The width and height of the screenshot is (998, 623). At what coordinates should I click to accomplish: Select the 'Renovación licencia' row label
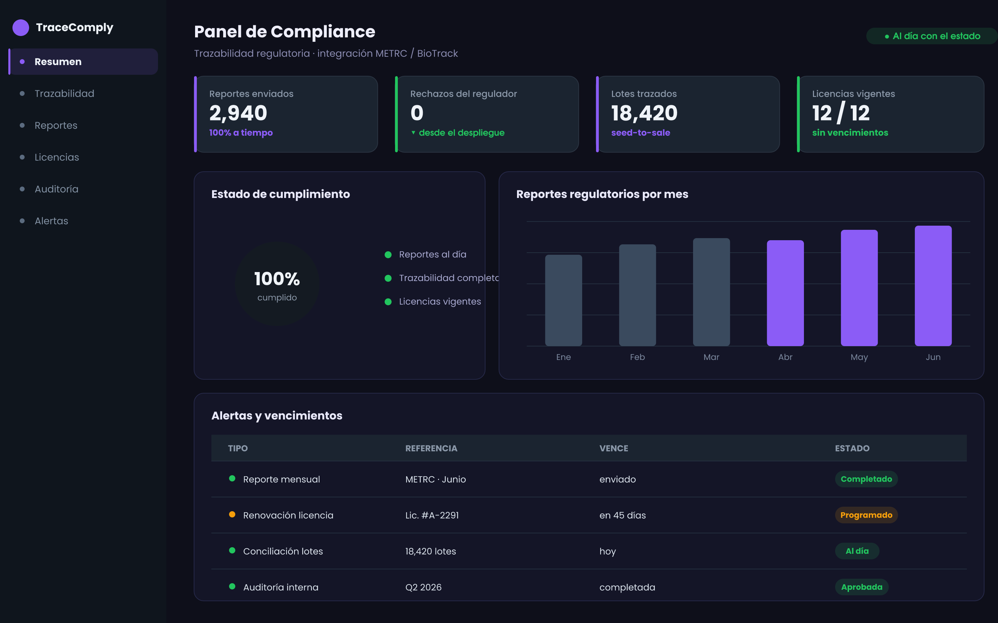pyautogui.click(x=288, y=515)
